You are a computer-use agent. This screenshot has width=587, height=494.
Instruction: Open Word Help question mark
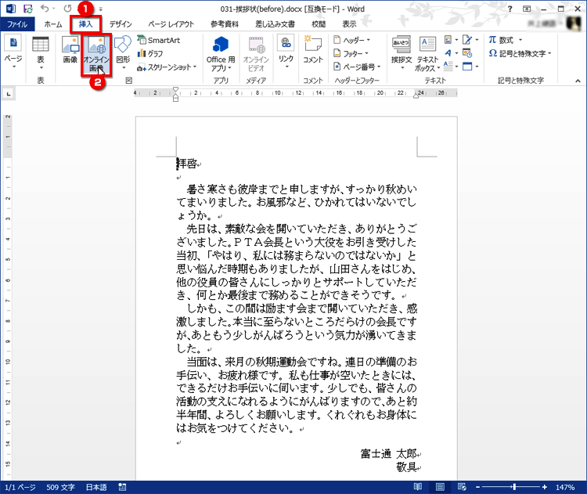510,9
